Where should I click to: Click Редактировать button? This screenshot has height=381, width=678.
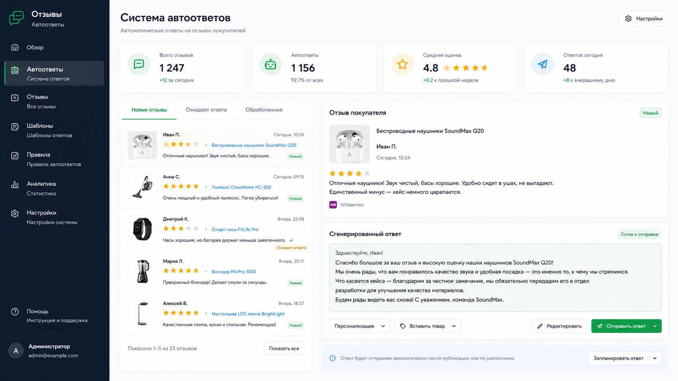pyautogui.click(x=559, y=326)
